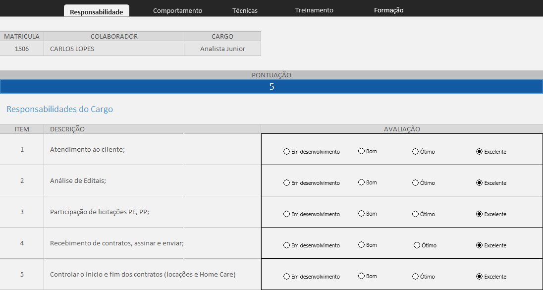Open the Formação tab

pos(388,10)
